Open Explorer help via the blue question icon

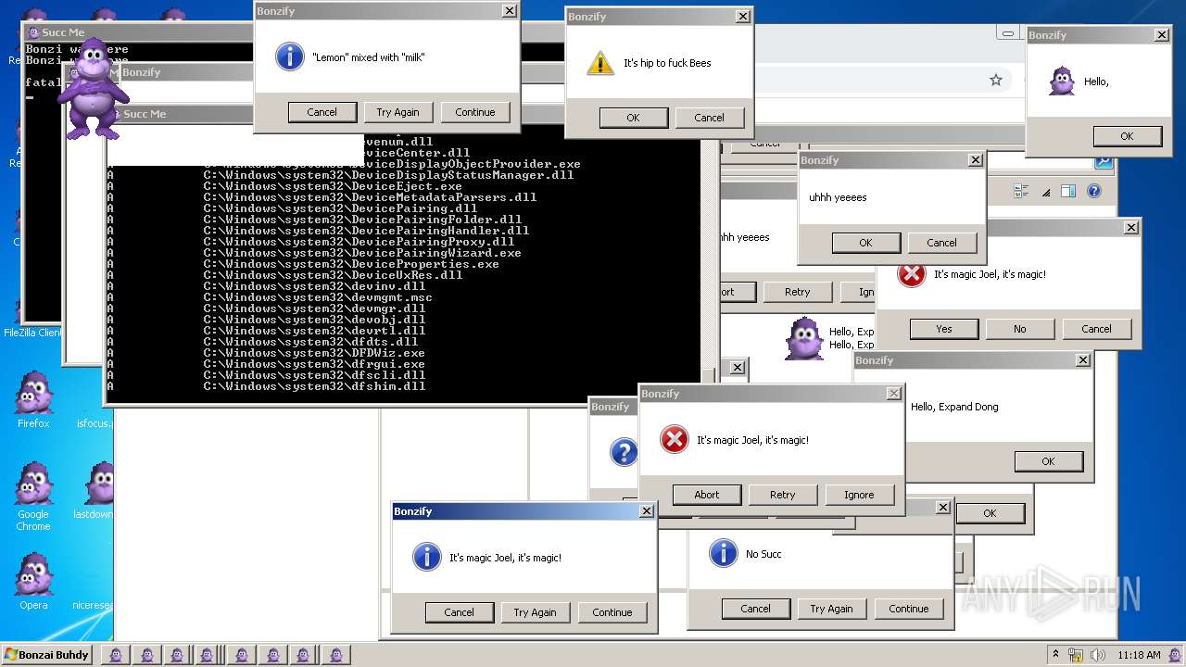(x=1094, y=191)
